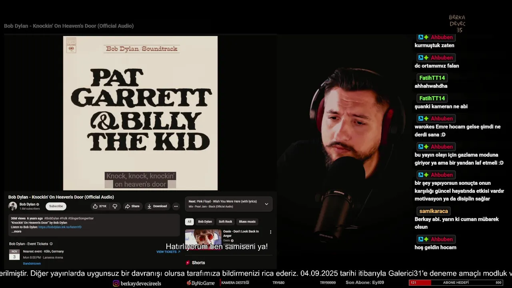This screenshot has width=512, height=288.
Task: Click the title at top of video player
Action: pyautogui.click(x=69, y=26)
